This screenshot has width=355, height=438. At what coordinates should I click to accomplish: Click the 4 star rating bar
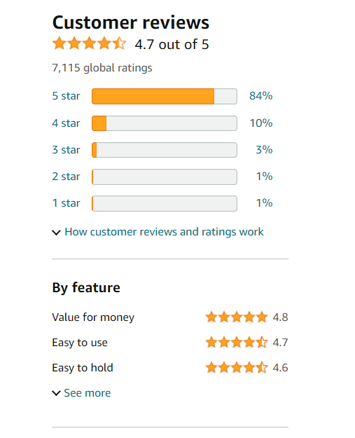pyautogui.click(x=165, y=123)
